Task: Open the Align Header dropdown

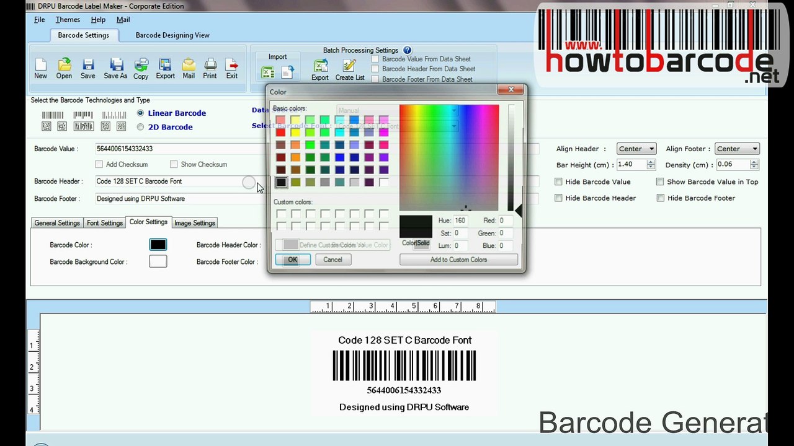Action: point(637,149)
